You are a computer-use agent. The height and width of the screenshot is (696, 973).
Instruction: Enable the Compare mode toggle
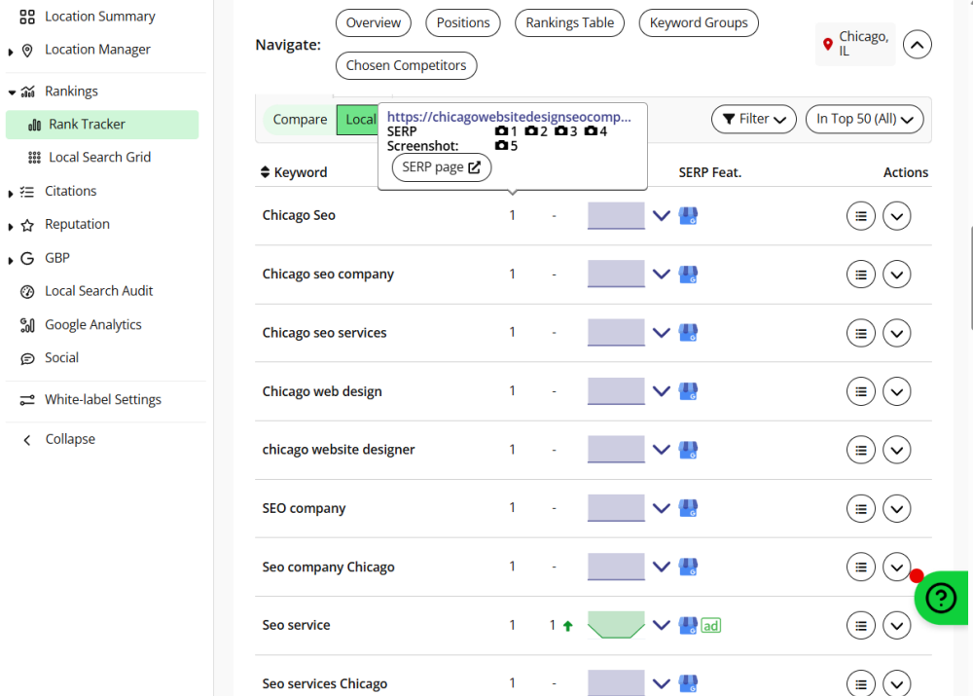click(300, 119)
